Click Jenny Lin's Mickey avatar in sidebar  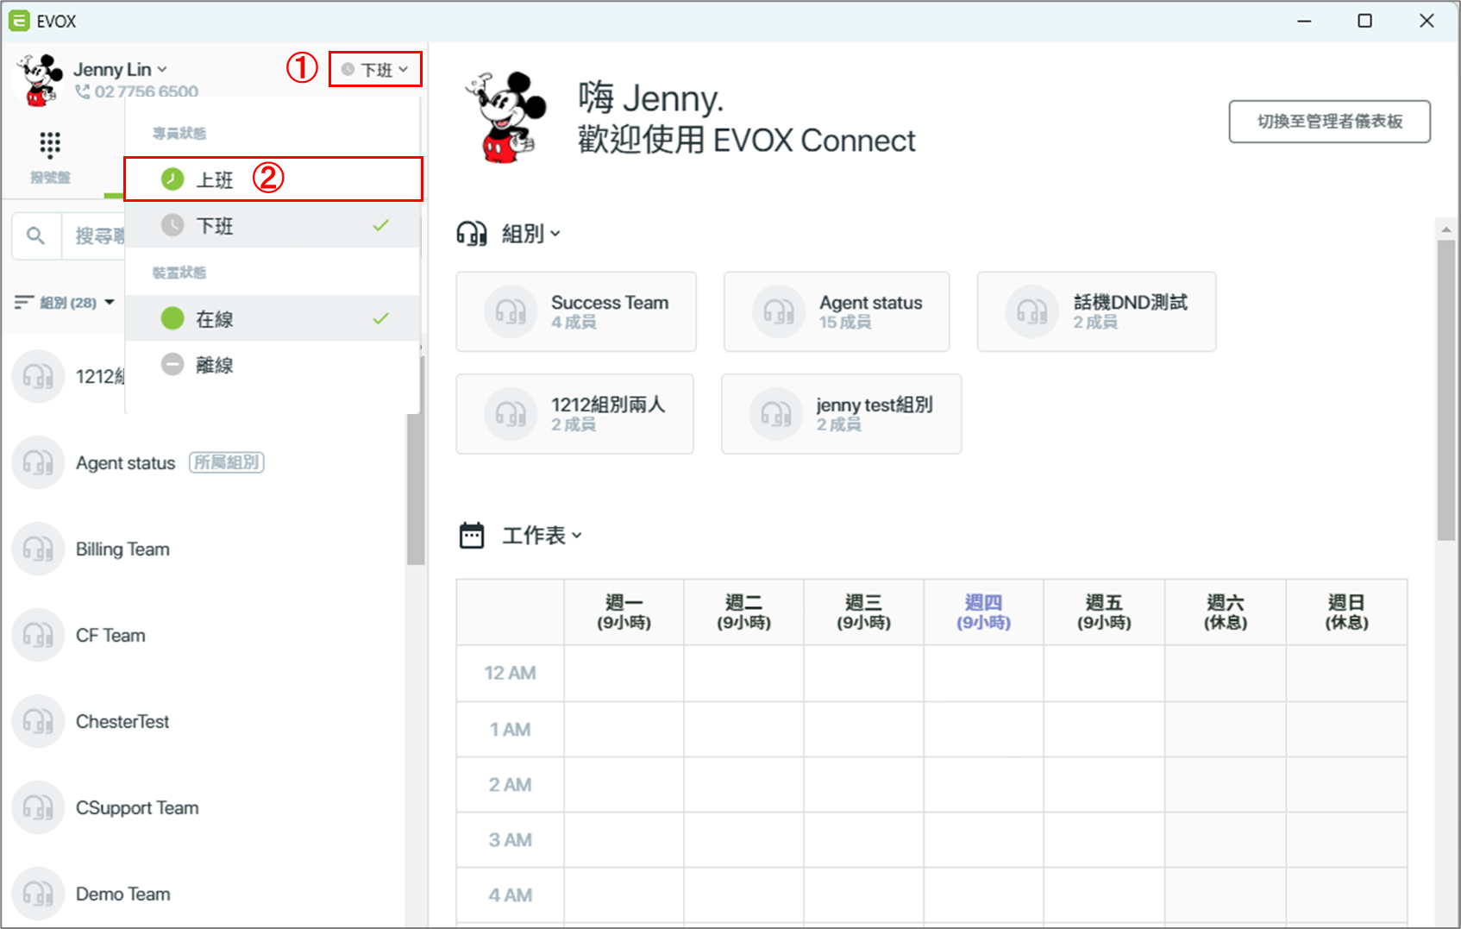pos(39,80)
